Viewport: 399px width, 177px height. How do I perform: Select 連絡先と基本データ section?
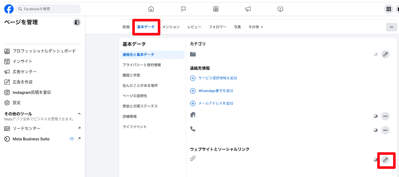(x=153, y=54)
